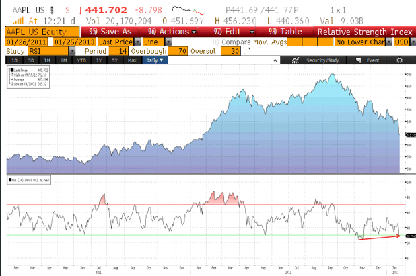
Task: Click the Val 9.03B figure
Action: (x=341, y=21)
